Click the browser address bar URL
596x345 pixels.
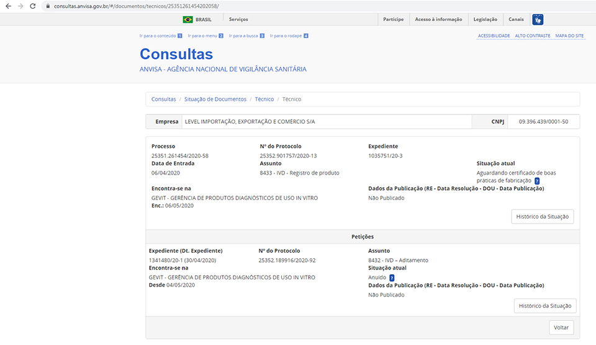pos(137,6)
